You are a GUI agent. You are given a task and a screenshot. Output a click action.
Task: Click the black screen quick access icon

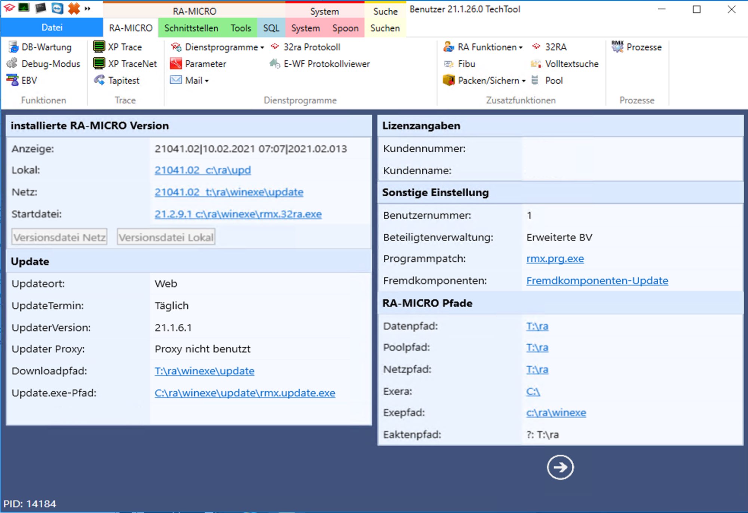[40, 8]
